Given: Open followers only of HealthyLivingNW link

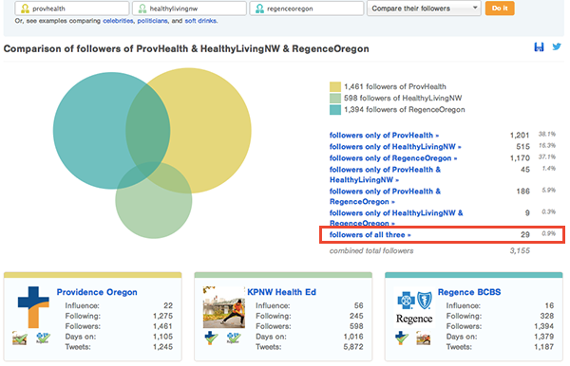Looking at the screenshot, I should pyautogui.click(x=395, y=147).
